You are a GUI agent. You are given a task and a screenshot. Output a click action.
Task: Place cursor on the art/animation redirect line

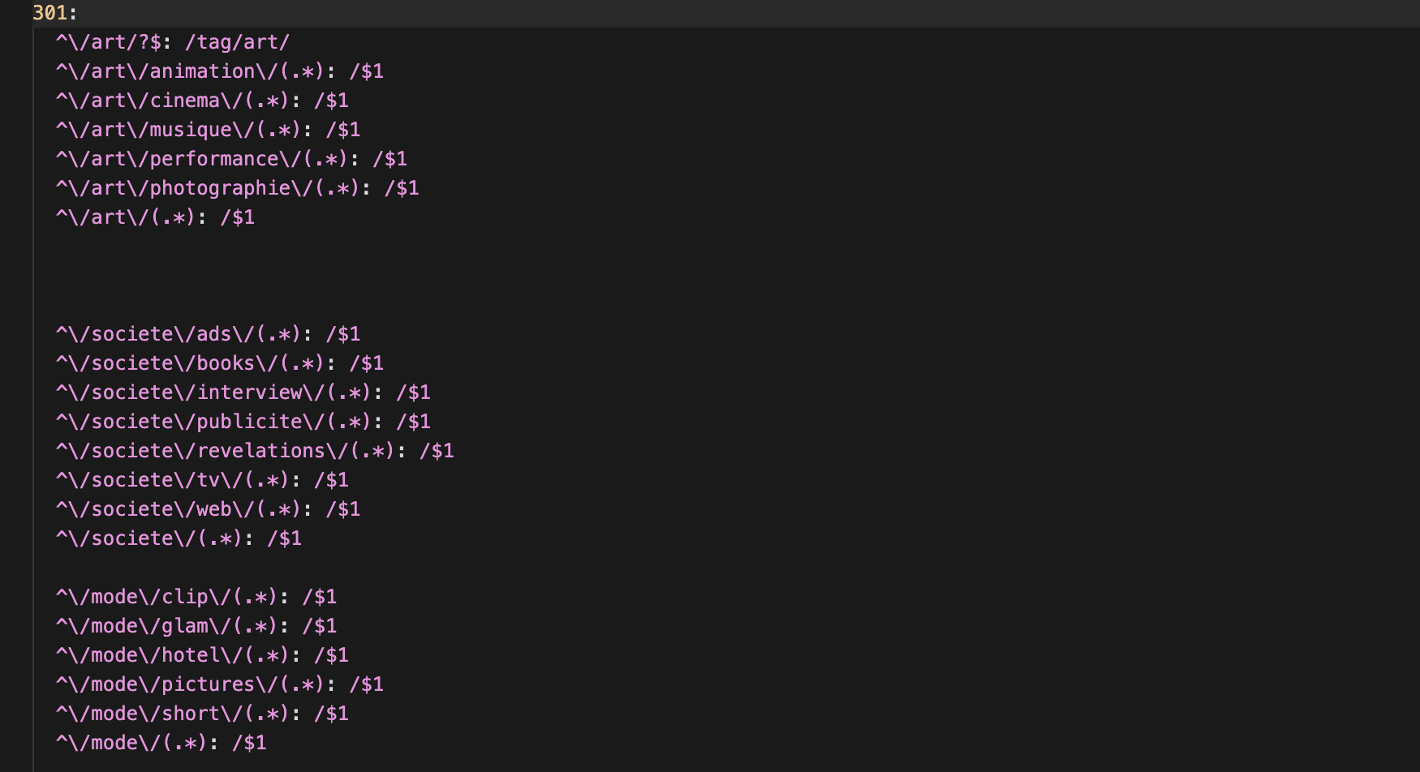click(219, 71)
